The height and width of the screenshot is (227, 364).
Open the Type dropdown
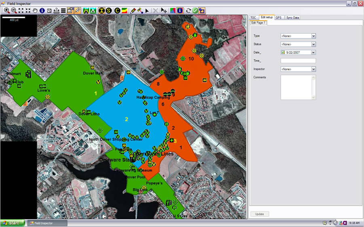(x=313, y=36)
